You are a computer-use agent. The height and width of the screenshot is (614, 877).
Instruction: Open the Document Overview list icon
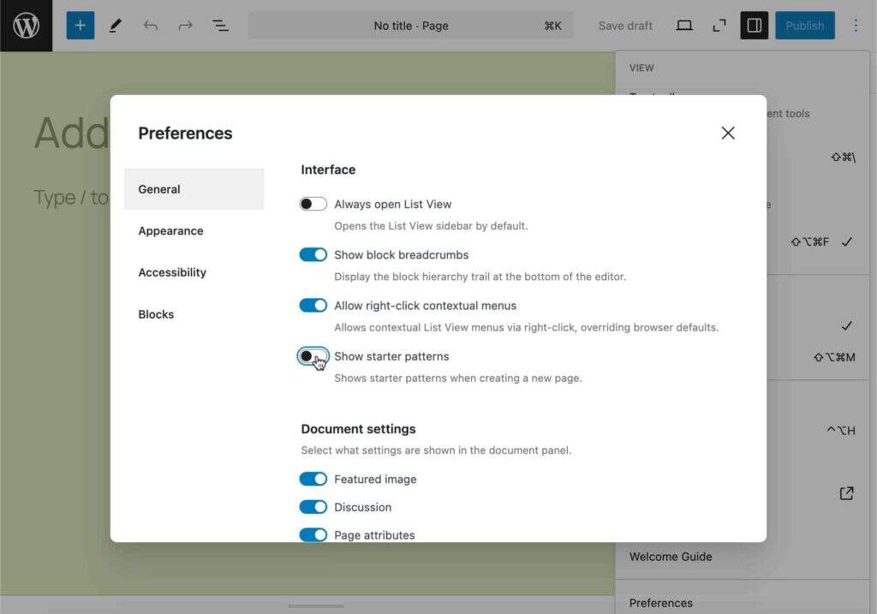click(x=220, y=26)
